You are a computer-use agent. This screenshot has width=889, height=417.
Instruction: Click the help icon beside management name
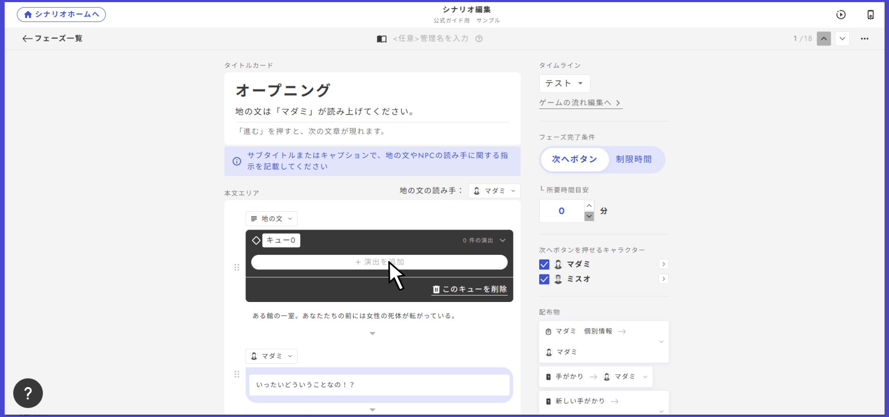point(479,39)
